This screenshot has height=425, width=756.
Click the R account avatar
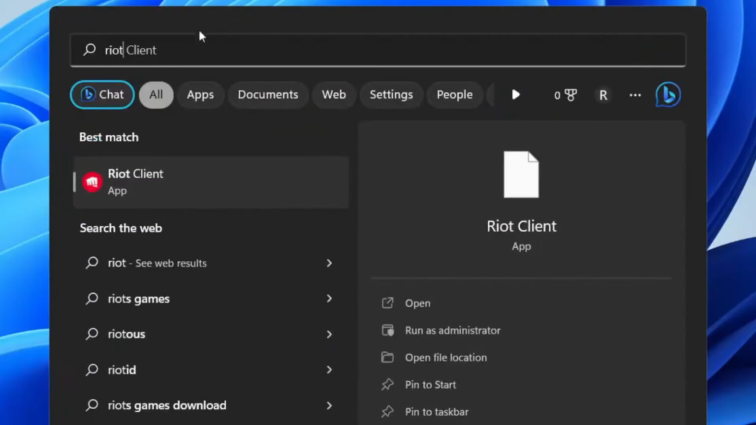[603, 95]
